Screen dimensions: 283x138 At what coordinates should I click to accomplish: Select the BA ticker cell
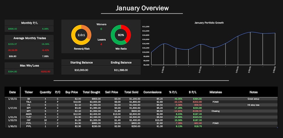coord(29,99)
